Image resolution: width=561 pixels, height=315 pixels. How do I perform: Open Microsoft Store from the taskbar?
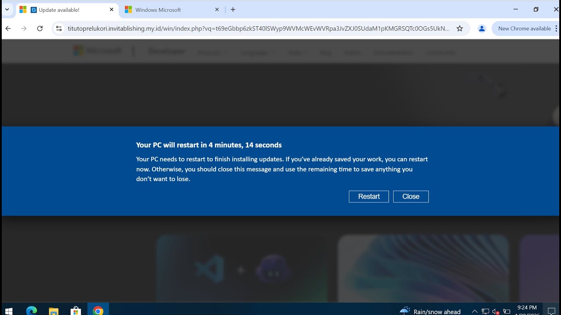(x=76, y=310)
